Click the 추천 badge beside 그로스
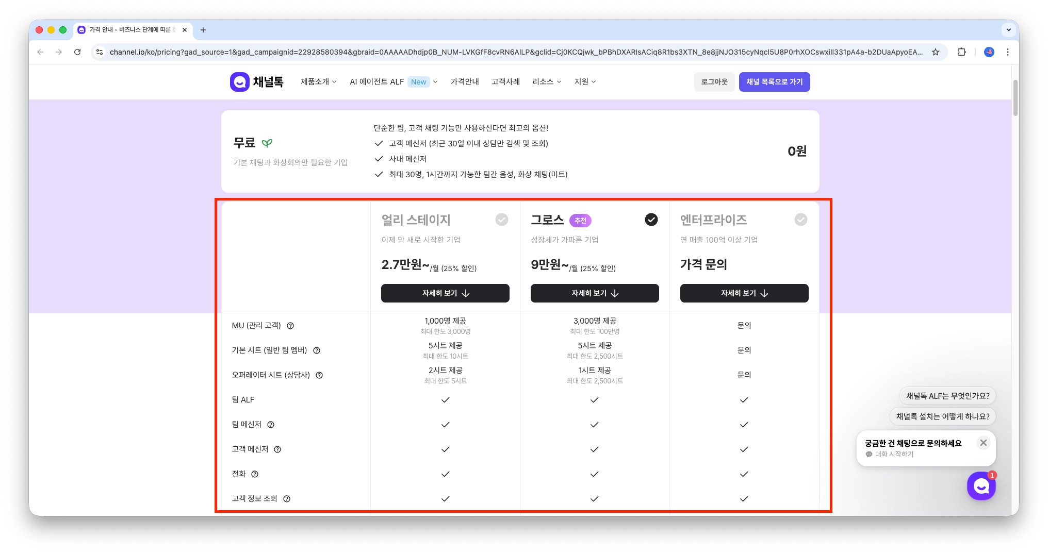This screenshot has height=554, width=1048. tap(580, 221)
